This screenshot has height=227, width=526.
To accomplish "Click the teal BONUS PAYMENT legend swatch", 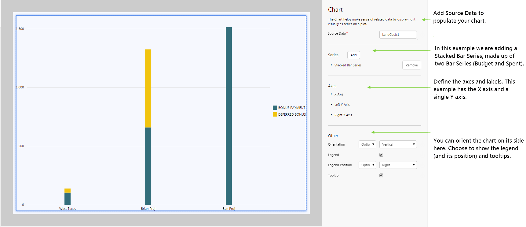I will coord(275,108).
